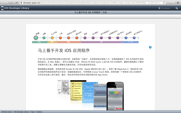Select the 框架 purple roadmap dot
Screen dimensions: 181x113
(x=85, y=38)
